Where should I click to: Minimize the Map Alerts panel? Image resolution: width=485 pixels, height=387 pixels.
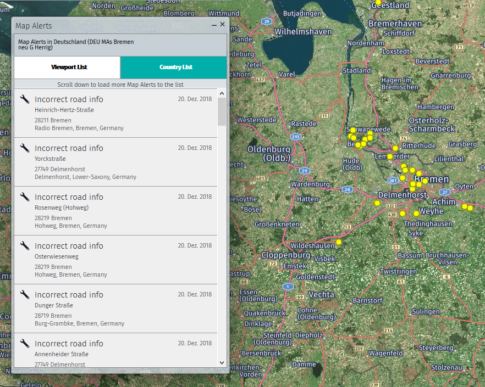214,24
